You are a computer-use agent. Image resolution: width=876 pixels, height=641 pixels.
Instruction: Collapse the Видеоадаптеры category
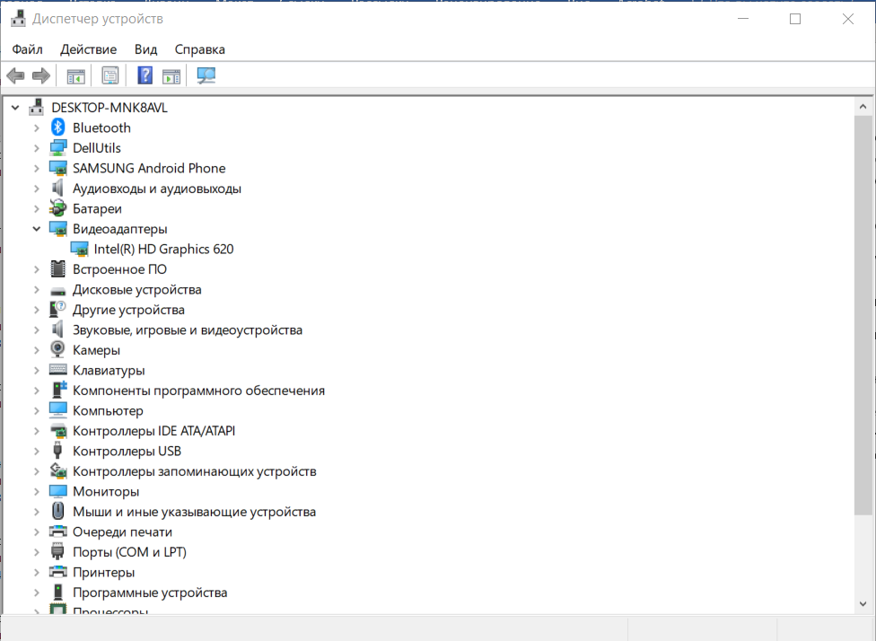36,229
